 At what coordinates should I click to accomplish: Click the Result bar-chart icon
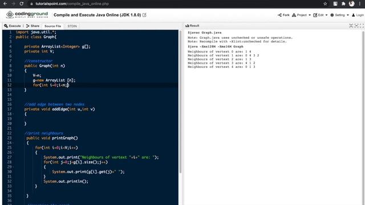[187, 26]
